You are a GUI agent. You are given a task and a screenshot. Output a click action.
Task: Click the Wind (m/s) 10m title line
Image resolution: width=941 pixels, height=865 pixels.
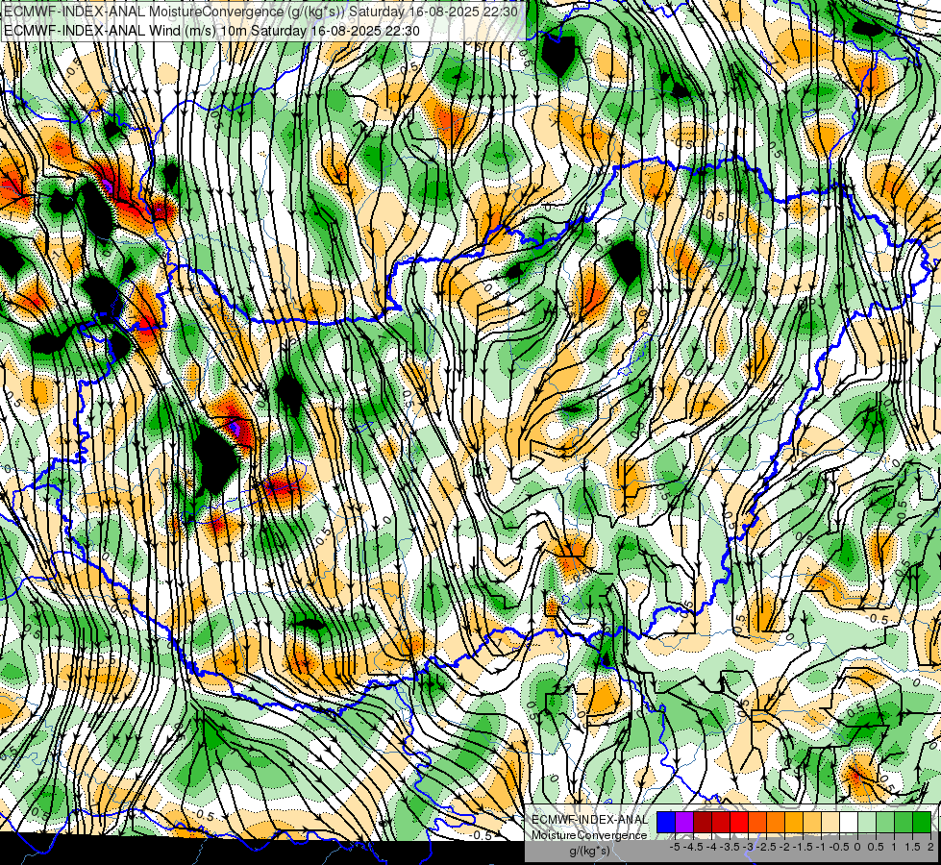tap(211, 30)
